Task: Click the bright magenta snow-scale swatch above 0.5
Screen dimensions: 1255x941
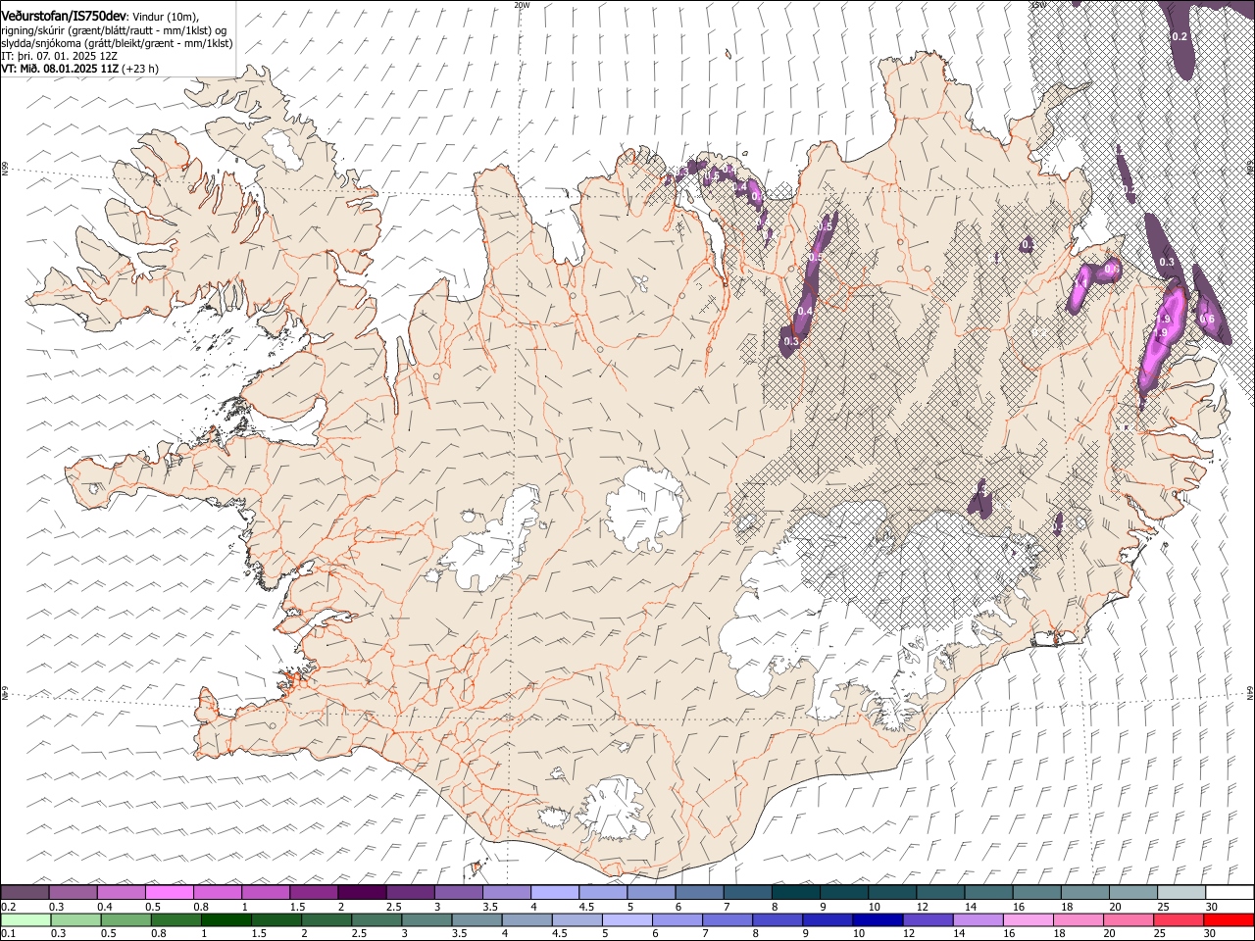Action: (170, 893)
